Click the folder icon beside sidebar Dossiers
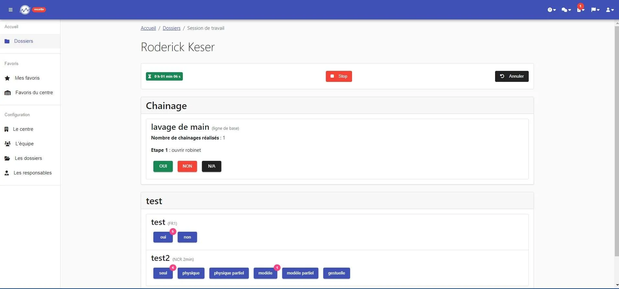 point(7,41)
